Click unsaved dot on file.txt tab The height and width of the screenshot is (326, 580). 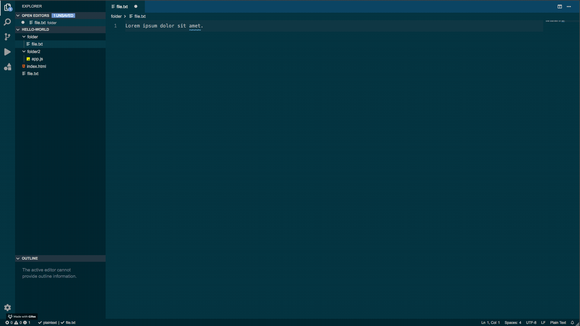(136, 7)
